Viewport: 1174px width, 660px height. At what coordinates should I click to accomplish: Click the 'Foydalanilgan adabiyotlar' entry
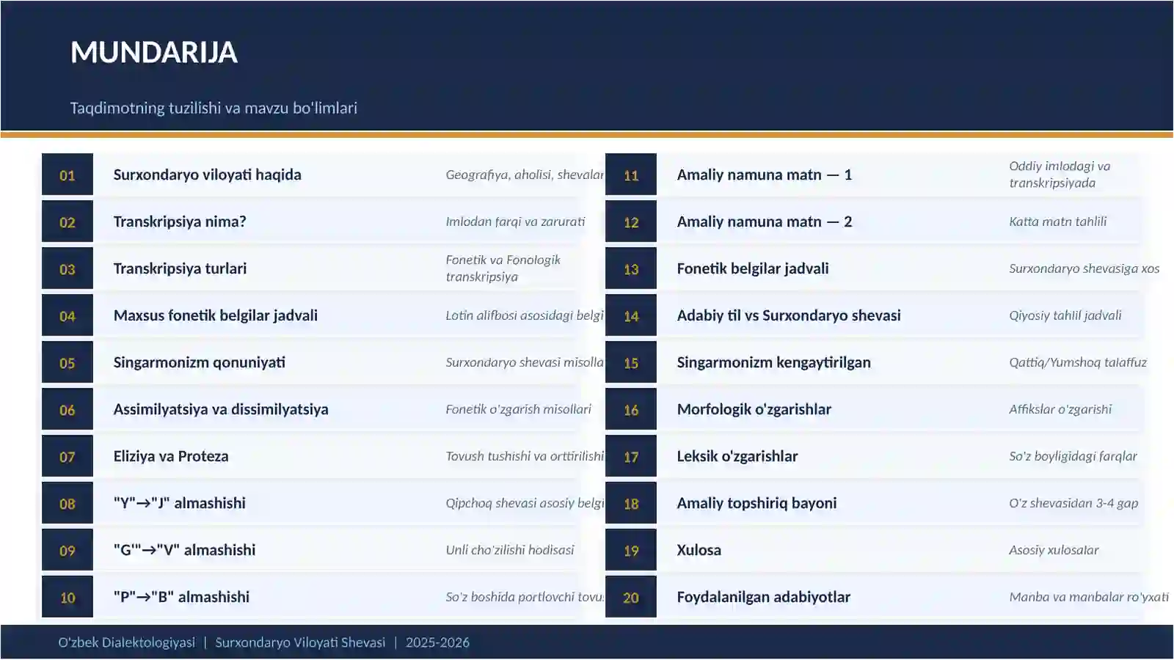click(x=764, y=597)
